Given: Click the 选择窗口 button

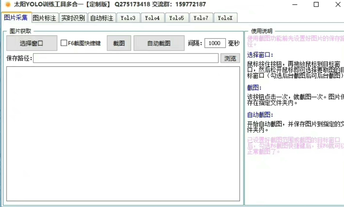Looking at the screenshot, I should pos(32,43).
